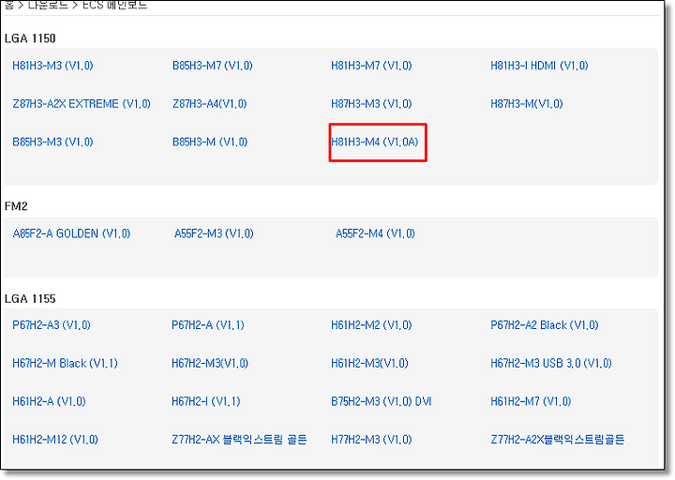Open Z77H2-AX 블랙익스트림 골든 link
Viewport: 675px width, 480px height.
[239, 440]
